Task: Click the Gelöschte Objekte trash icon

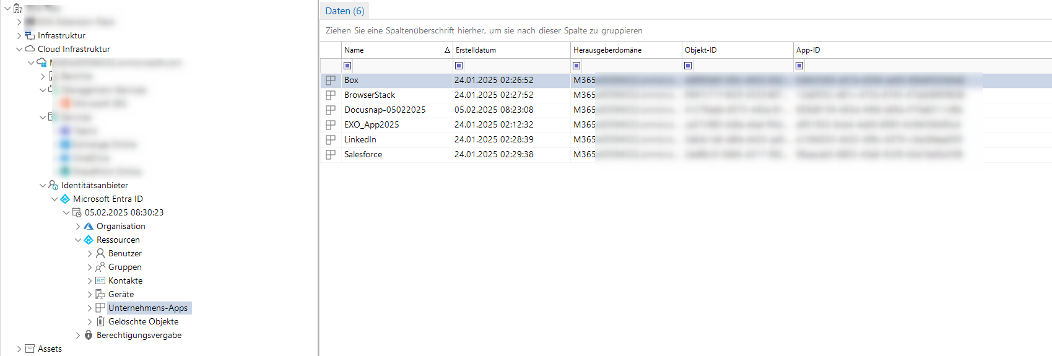Action: [x=100, y=321]
